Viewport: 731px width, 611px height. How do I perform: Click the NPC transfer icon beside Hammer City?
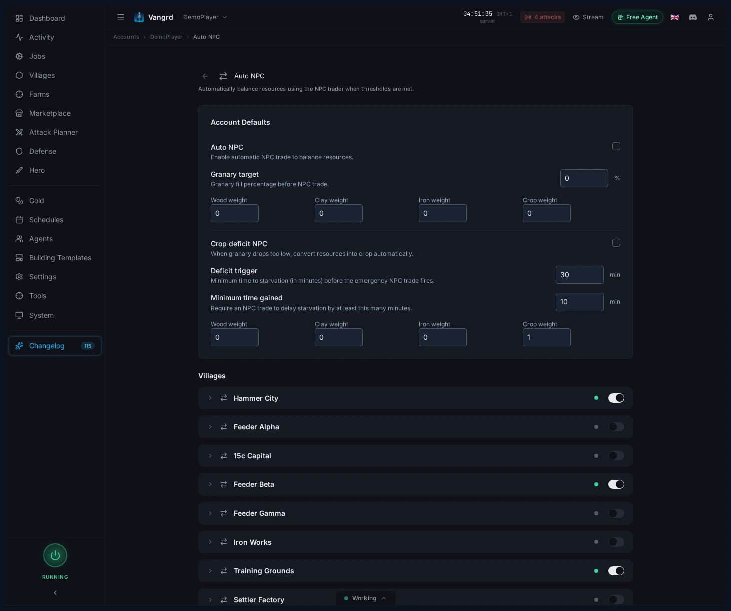(224, 398)
